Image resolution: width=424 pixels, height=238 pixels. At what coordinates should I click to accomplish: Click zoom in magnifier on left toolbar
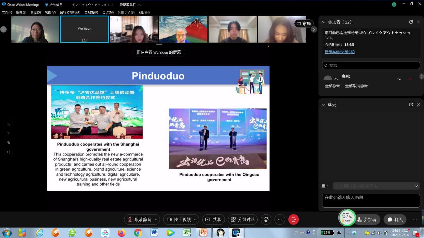(9, 143)
